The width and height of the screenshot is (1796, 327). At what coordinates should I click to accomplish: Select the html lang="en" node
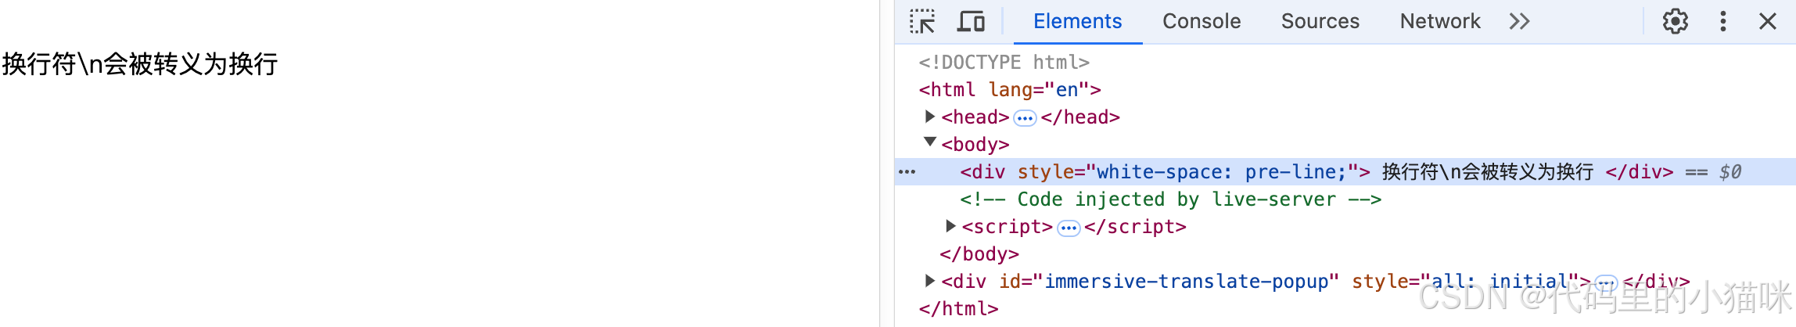pos(1010,89)
